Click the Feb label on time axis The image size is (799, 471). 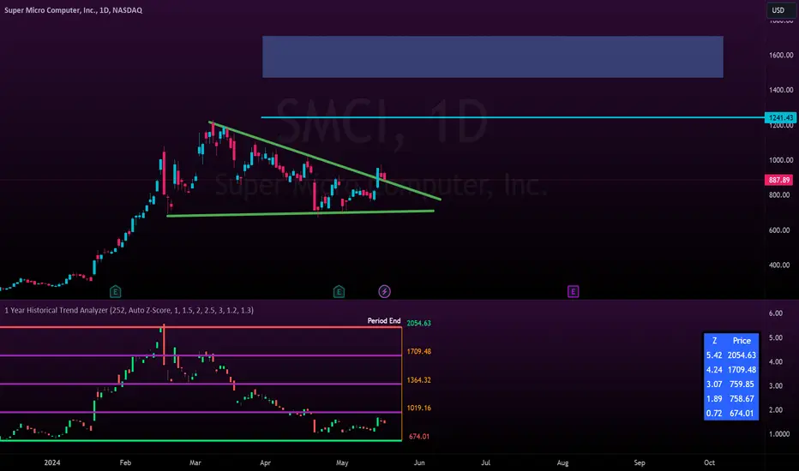[125, 462]
